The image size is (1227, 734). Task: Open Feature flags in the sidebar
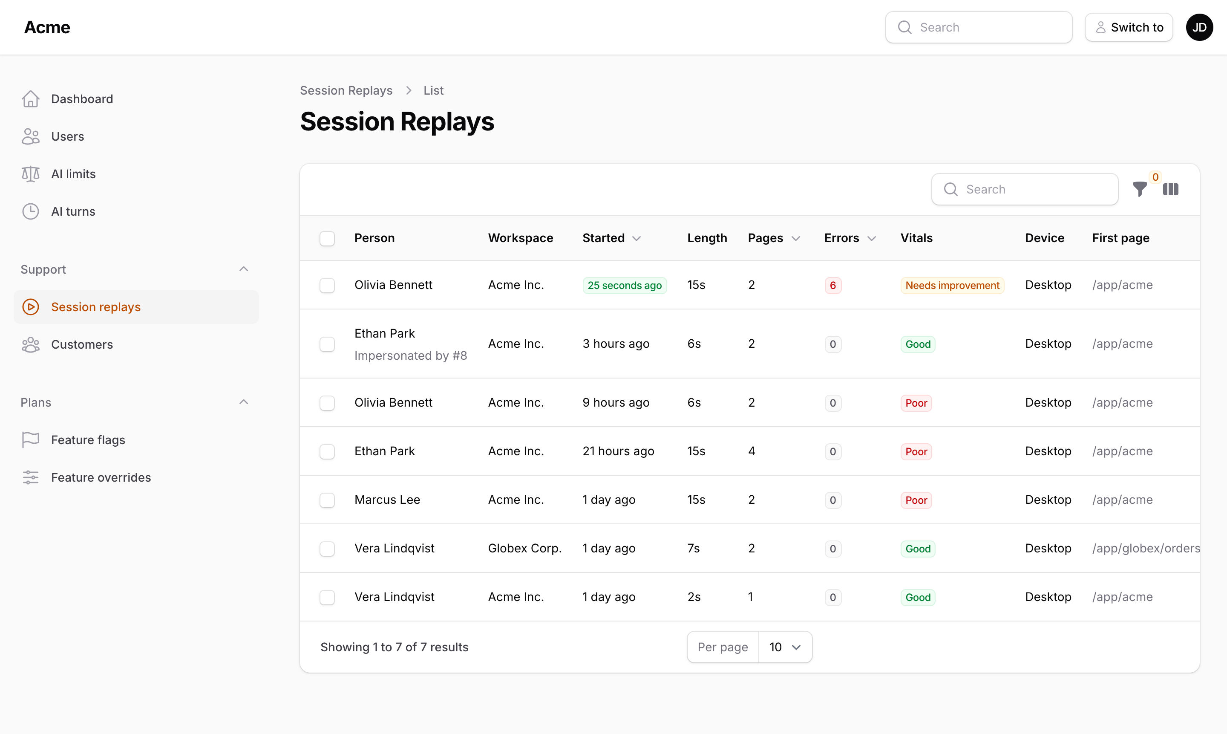point(136,440)
